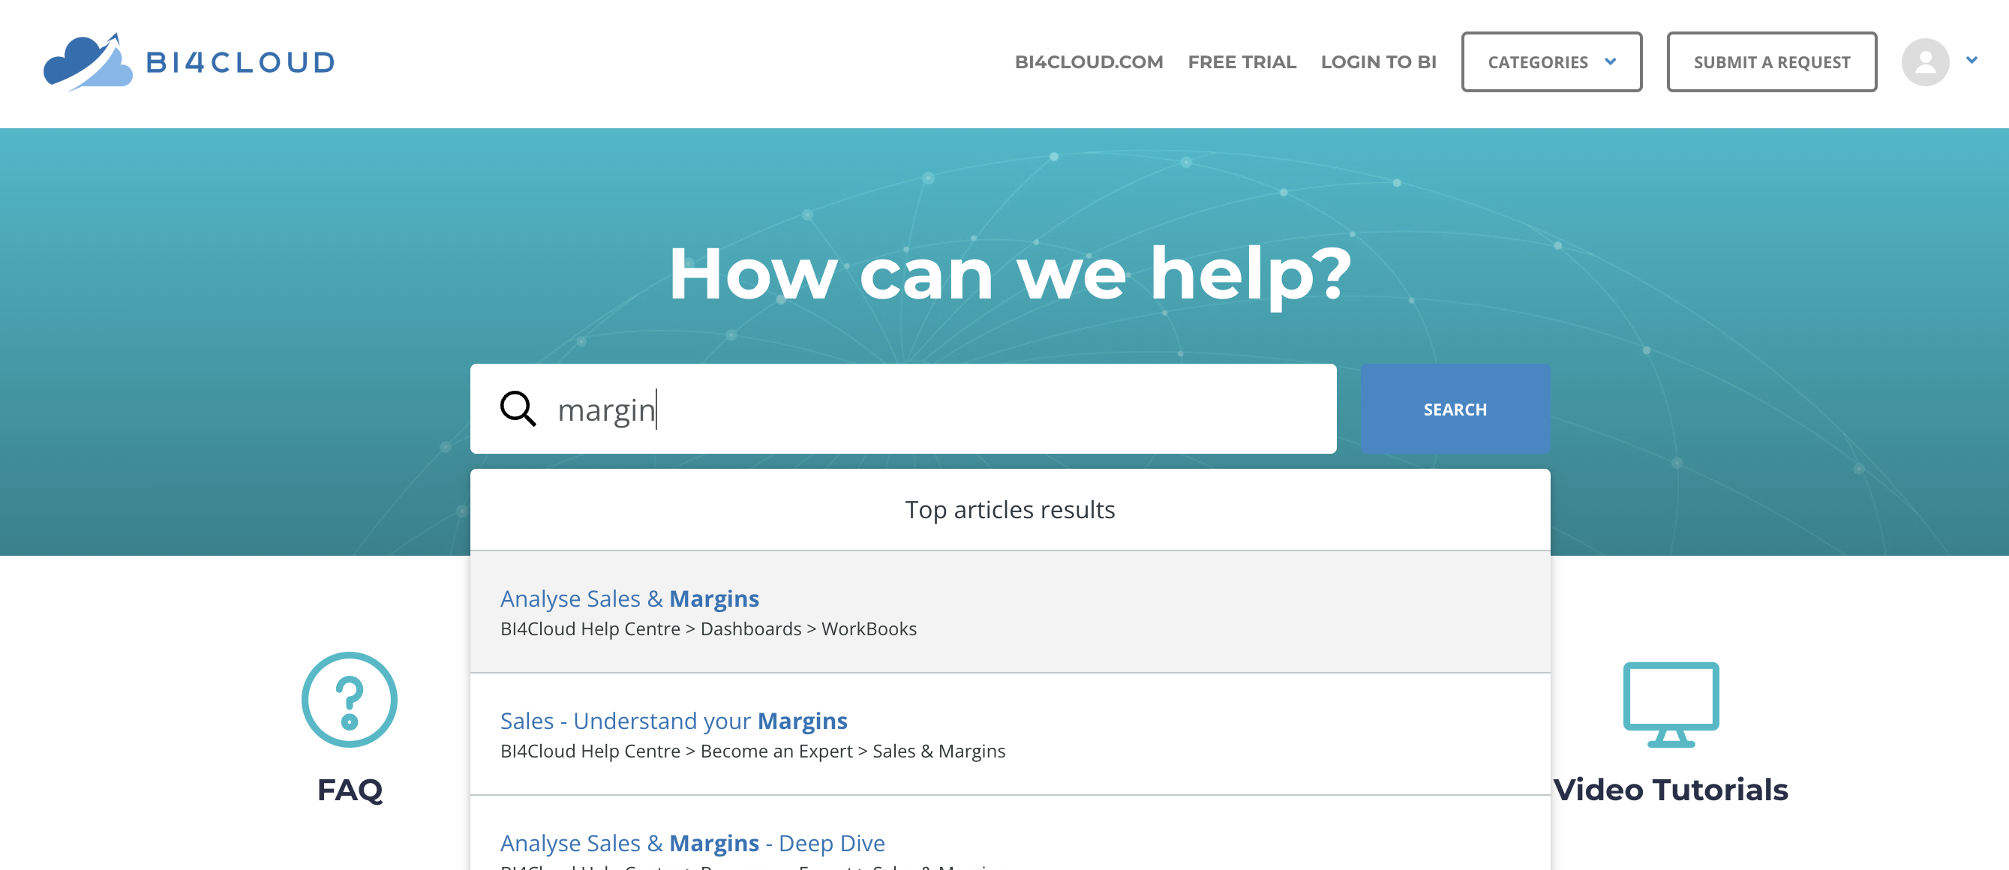Click the FAQ heading
The height and width of the screenshot is (870, 2009).
click(350, 790)
